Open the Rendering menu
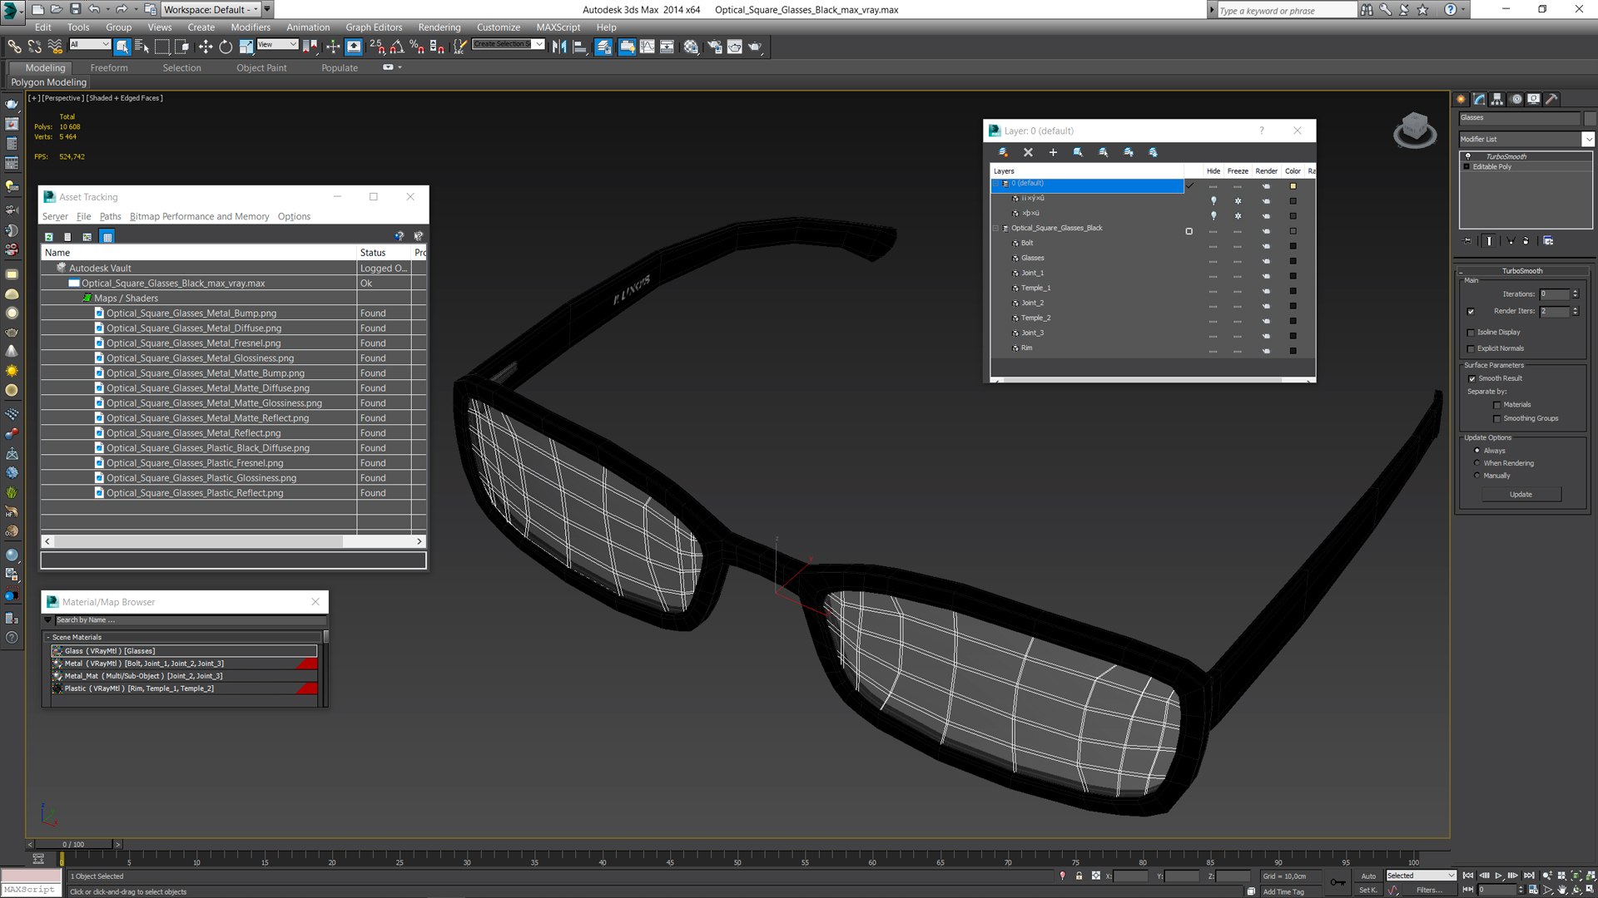This screenshot has width=1598, height=898. click(x=439, y=27)
